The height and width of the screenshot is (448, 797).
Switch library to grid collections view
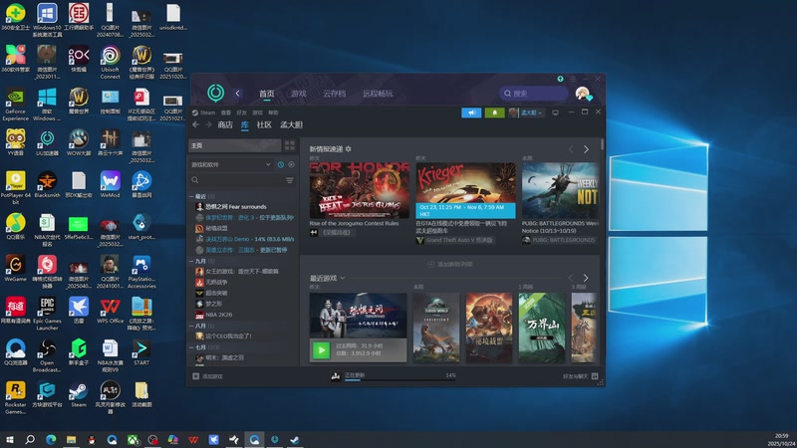click(290, 145)
